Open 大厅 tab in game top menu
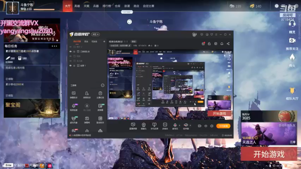This screenshot has height=169, width=301. click(x=67, y=6)
